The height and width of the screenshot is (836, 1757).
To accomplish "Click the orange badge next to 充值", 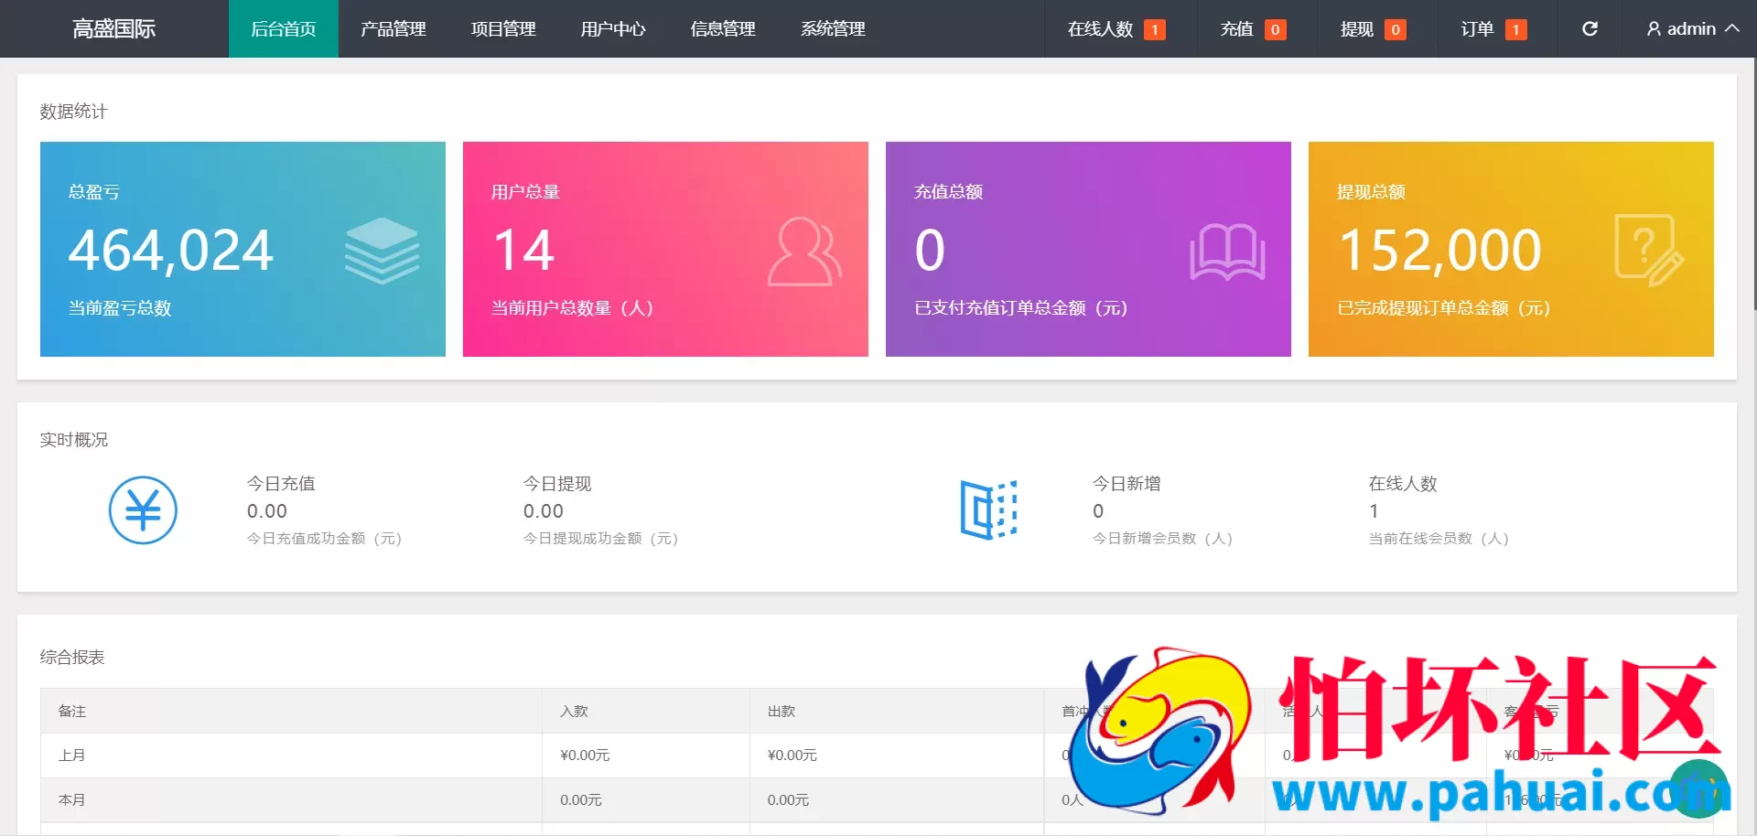I will pos(1275,30).
